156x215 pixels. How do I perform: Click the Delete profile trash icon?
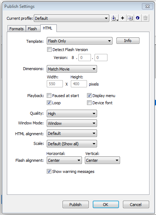145,18
